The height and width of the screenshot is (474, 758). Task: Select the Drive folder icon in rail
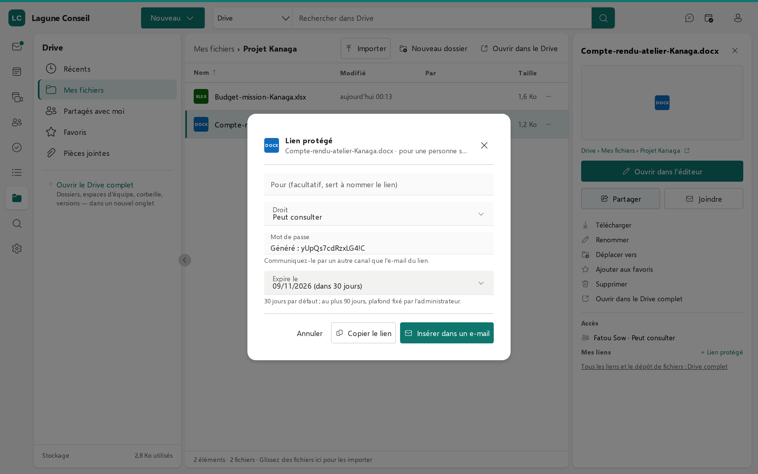tap(17, 198)
